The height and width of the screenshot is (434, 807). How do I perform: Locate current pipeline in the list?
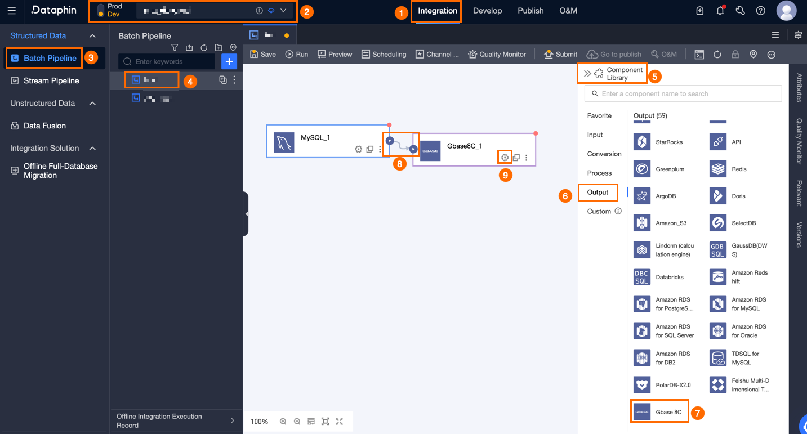pyautogui.click(x=233, y=48)
